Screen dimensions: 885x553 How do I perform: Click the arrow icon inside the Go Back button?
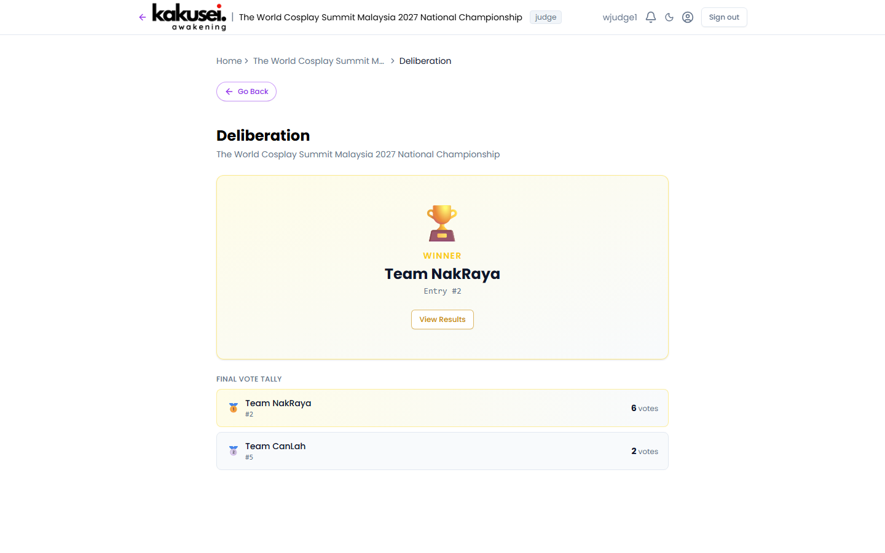click(x=229, y=91)
